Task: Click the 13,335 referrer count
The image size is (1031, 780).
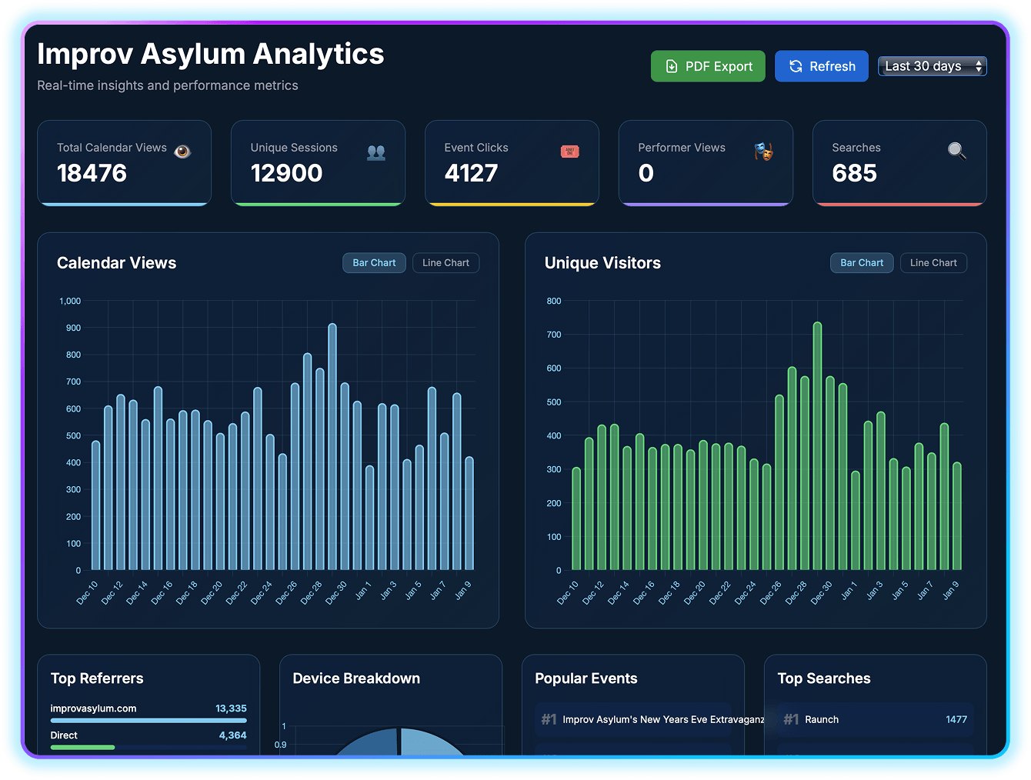Action: coord(231,708)
